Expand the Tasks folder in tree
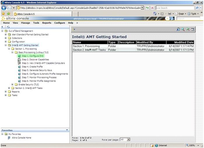Viewport: 204px width, 148px height. 6,95
